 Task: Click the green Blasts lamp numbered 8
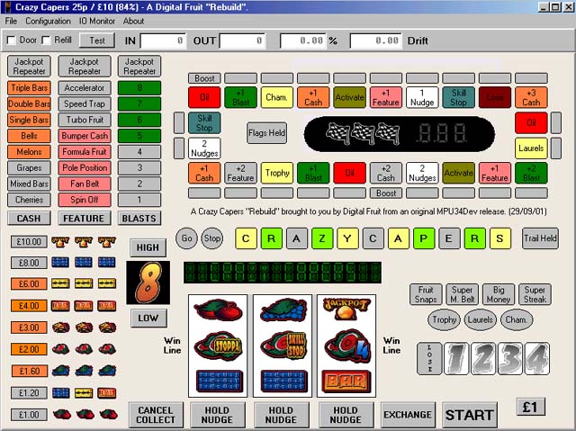point(139,88)
